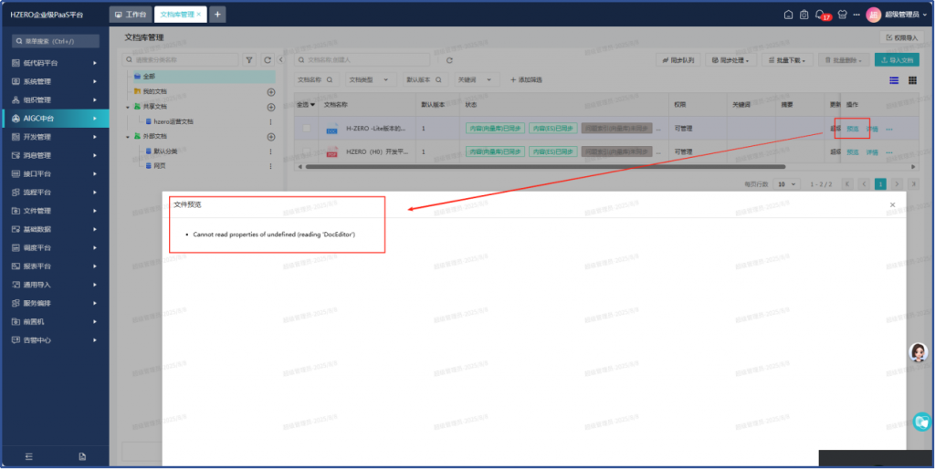This screenshot has height=469, width=935.
Task: Collapse the 共享文档 tree node
Action: tap(128, 107)
